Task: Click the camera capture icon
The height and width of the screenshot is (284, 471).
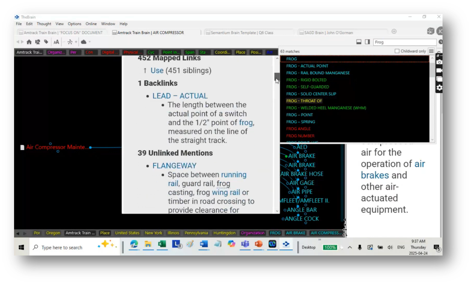Action: pyautogui.click(x=439, y=62)
